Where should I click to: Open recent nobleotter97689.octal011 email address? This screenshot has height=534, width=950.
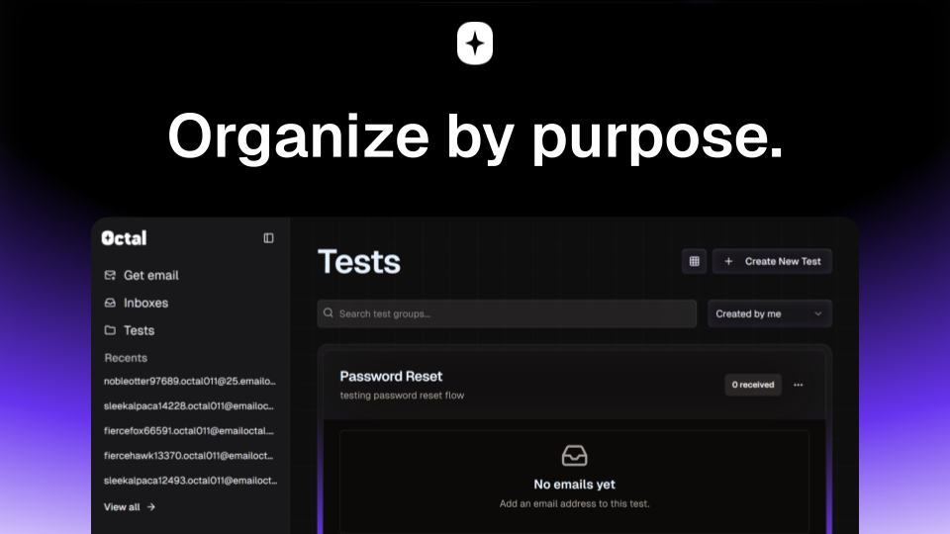[190, 382]
